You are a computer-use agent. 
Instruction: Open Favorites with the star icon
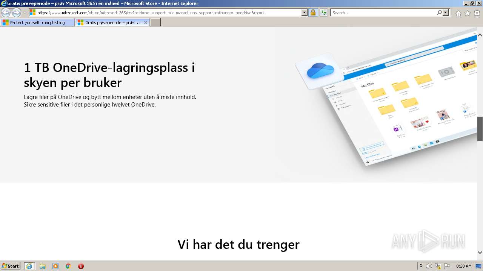[x=468, y=13]
